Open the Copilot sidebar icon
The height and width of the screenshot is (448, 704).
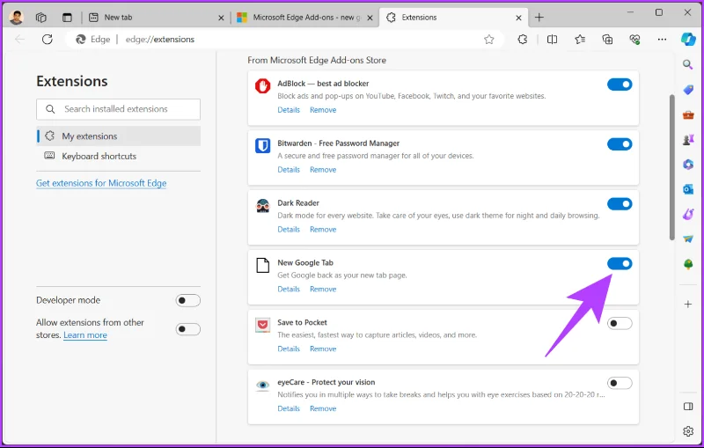point(688,39)
